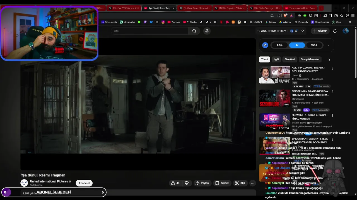Select the Size özel filter chip
This screenshot has width=357, height=200.
(290, 59)
